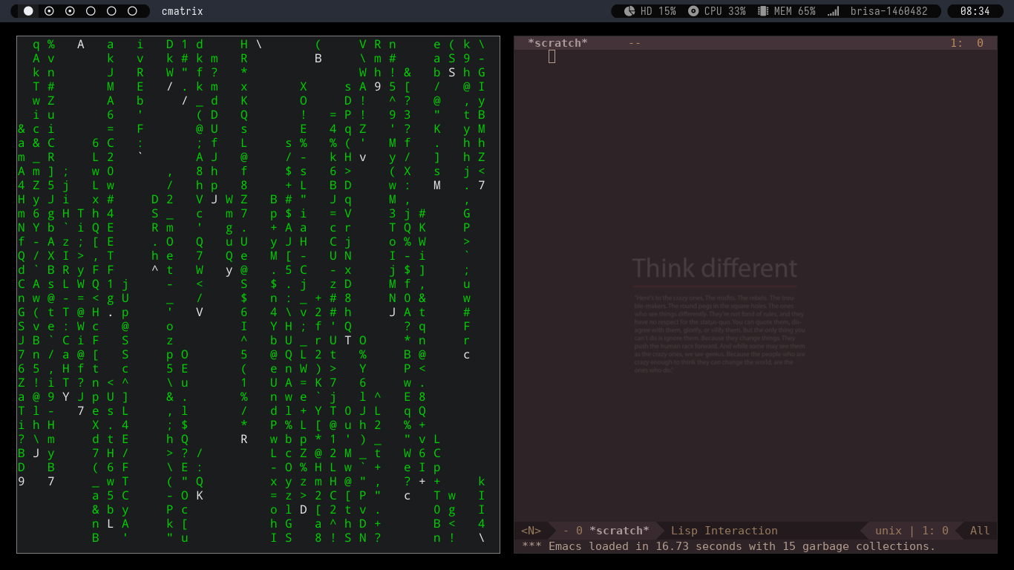Click the <N> evil state indicator in mode line

click(x=531, y=531)
